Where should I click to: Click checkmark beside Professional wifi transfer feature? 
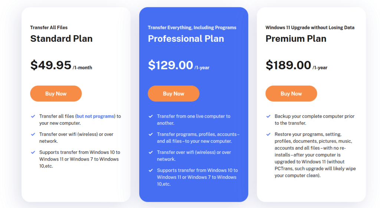tap(151, 152)
